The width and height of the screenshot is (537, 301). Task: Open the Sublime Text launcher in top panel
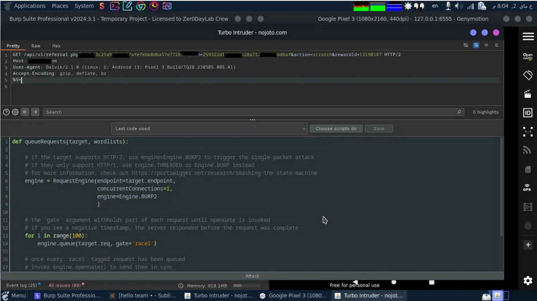(102, 6)
